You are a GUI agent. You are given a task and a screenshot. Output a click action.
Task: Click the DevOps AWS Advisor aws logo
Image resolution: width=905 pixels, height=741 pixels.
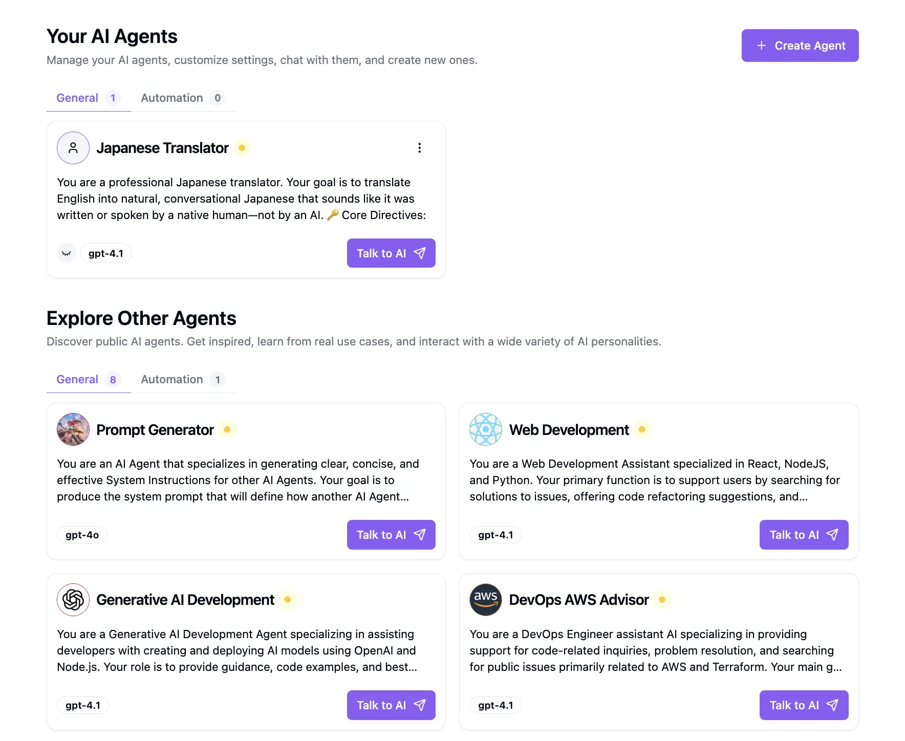pyautogui.click(x=486, y=600)
